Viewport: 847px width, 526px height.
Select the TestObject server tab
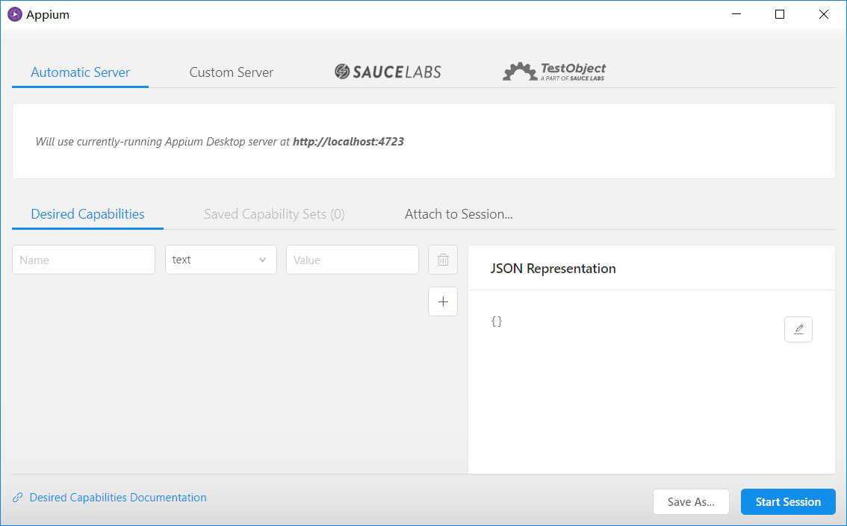pyautogui.click(x=554, y=71)
